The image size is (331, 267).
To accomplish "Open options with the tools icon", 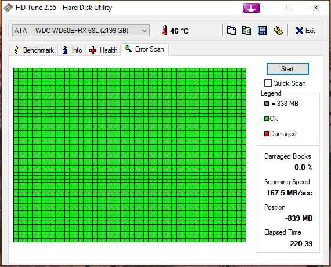I will click(x=278, y=31).
